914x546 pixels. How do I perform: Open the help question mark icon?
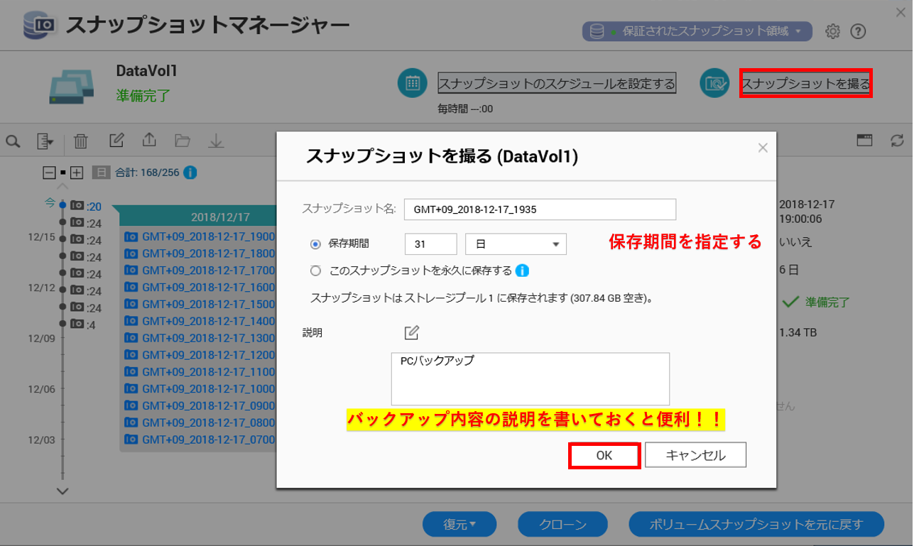click(858, 31)
